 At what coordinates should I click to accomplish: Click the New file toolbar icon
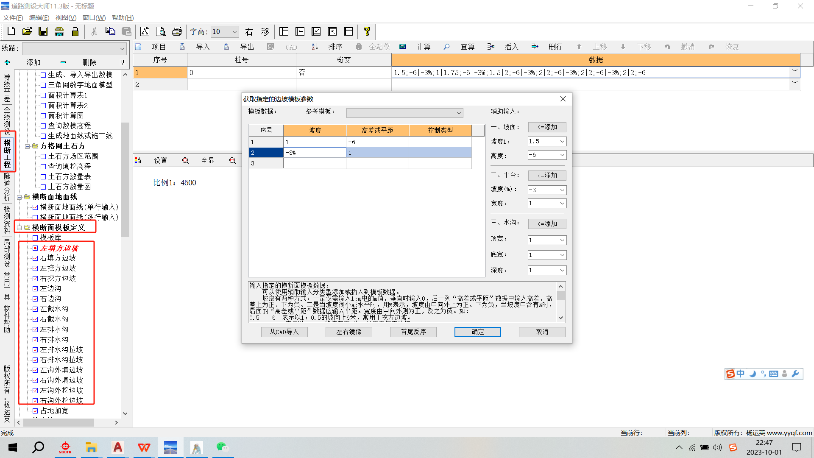point(11,31)
